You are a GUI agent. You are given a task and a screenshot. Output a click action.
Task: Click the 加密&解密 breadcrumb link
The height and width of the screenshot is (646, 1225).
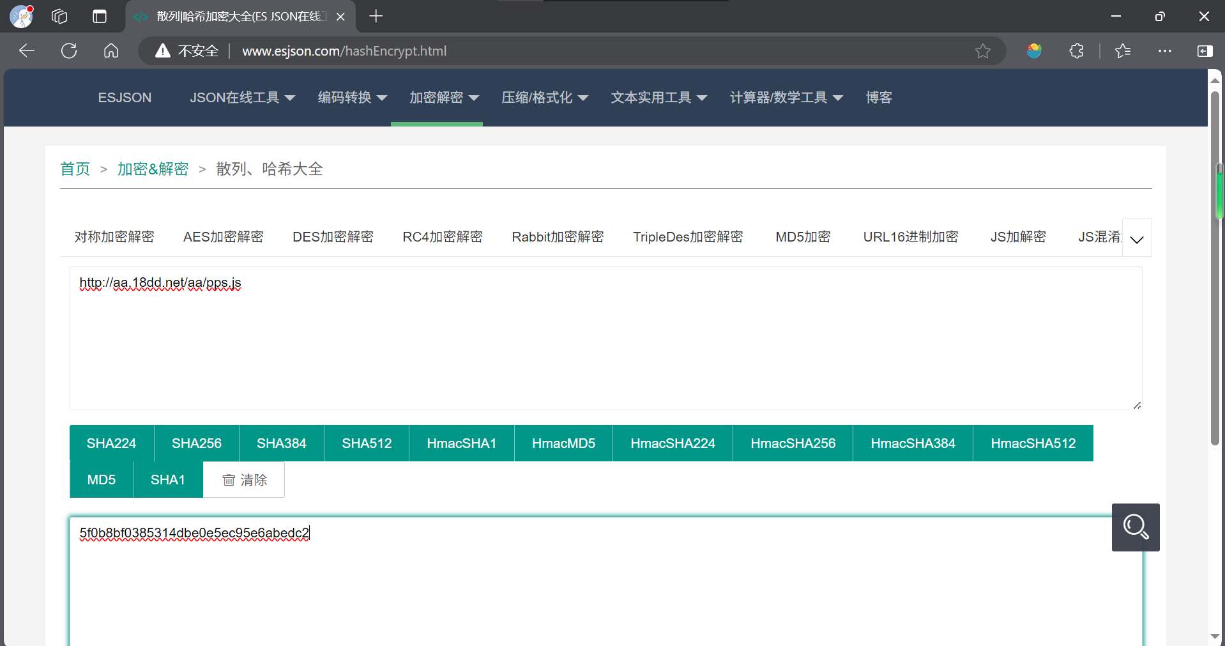coord(153,169)
